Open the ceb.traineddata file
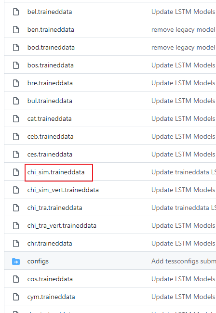This screenshot has width=216, height=313. point(50,137)
